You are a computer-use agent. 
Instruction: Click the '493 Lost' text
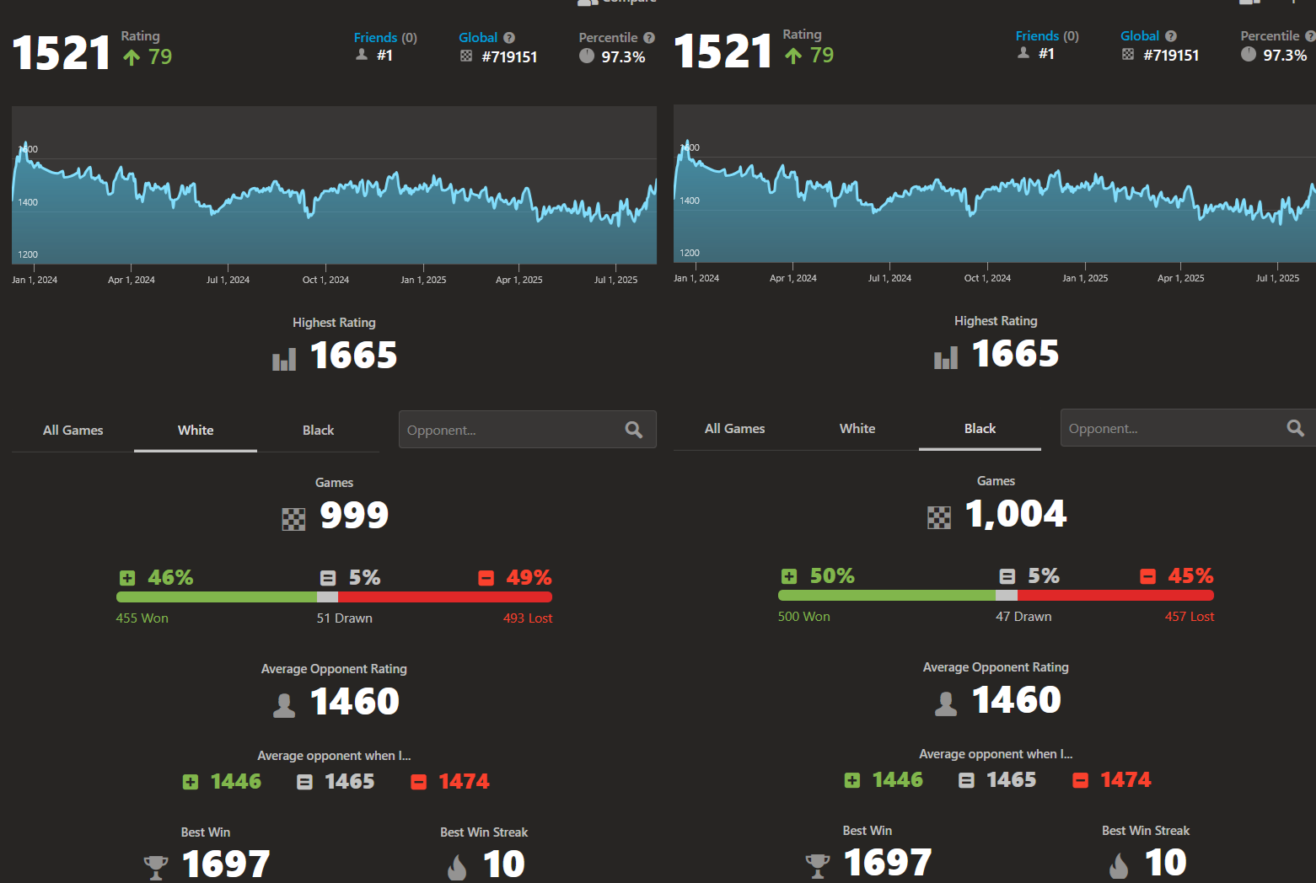(528, 618)
